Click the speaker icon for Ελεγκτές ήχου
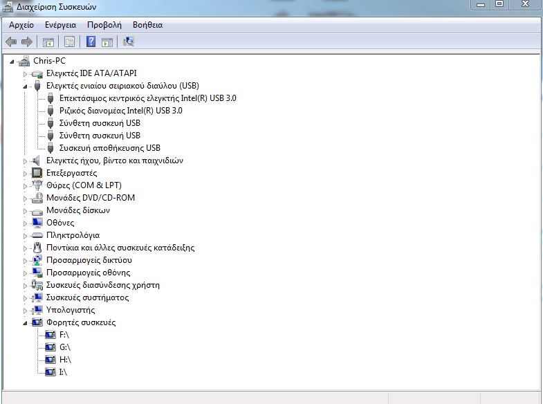This screenshot has width=543, height=404. tap(37, 160)
